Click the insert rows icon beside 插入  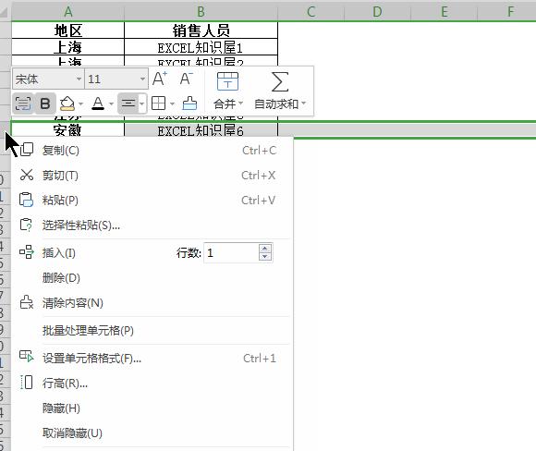[x=27, y=252]
